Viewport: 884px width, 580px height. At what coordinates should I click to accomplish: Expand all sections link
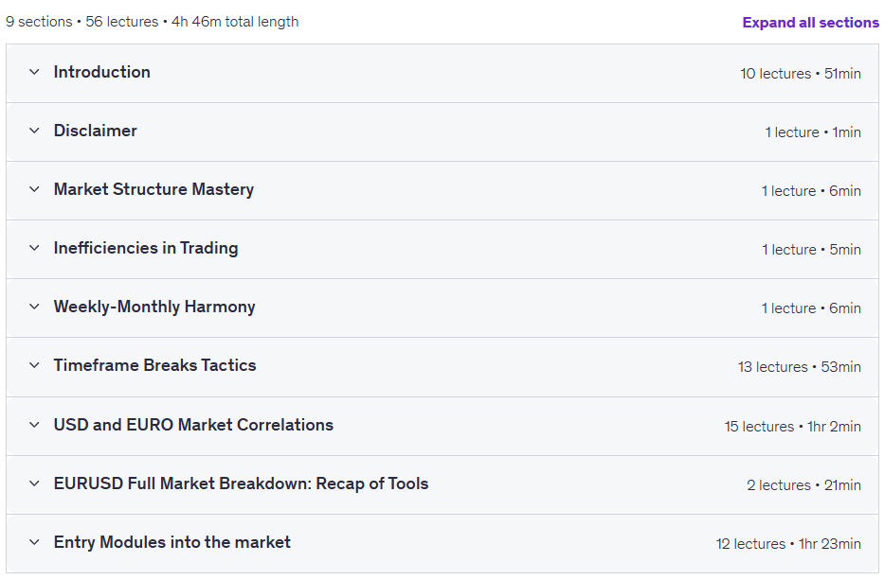[810, 23]
